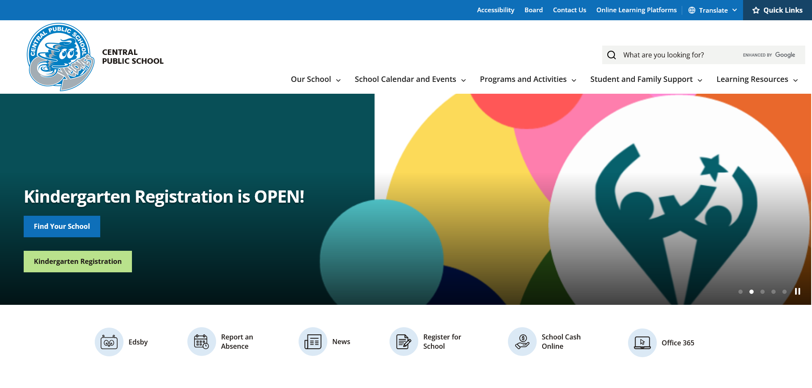Expand the Our School menu

tap(315, 79)
